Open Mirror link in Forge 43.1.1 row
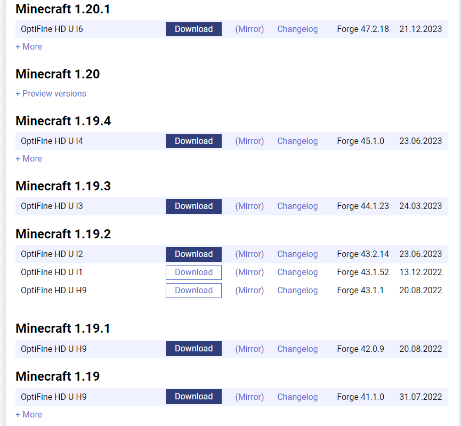Screen dimensions: 461x426 point(249,291)
